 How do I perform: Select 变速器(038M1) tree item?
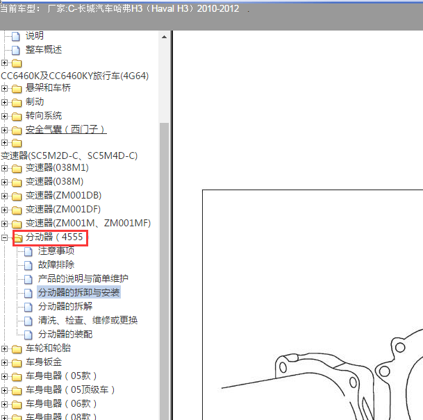click(57, 168)
